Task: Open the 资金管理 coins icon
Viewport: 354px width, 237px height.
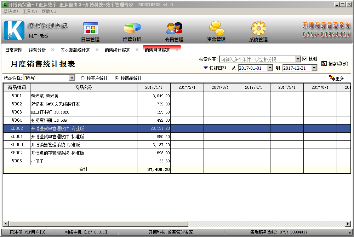Action: 216,28
